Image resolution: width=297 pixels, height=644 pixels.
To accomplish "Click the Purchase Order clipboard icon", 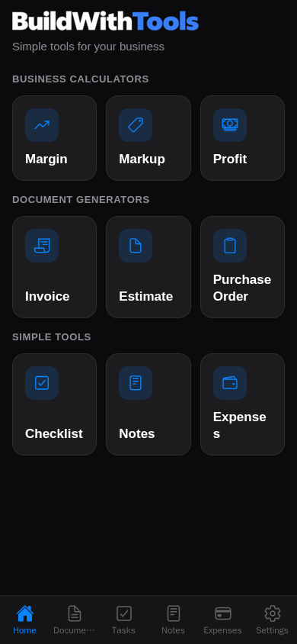I will coord(230,246).
